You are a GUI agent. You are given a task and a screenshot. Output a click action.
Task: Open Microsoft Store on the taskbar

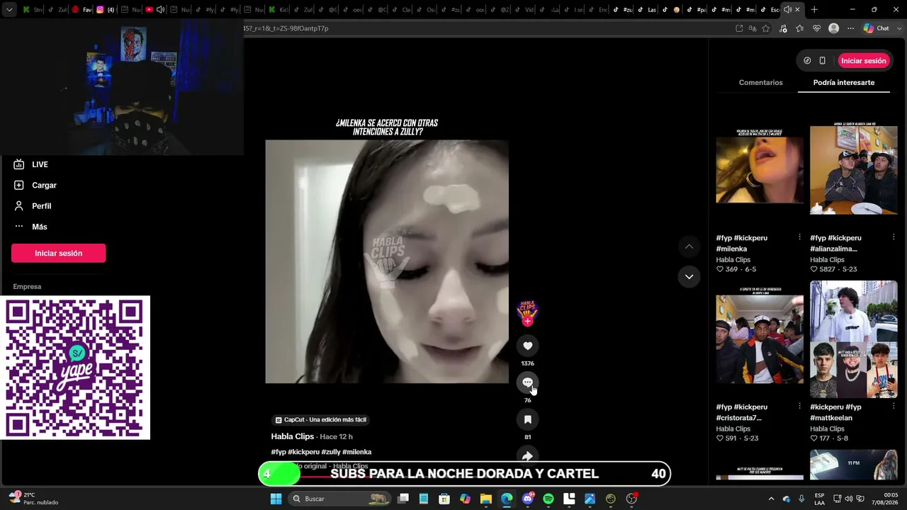444,499
